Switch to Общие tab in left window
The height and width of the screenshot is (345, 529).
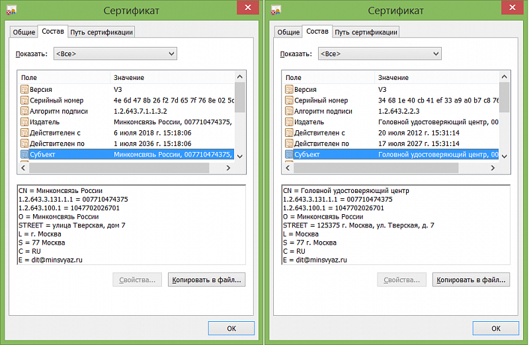[24, 32]
